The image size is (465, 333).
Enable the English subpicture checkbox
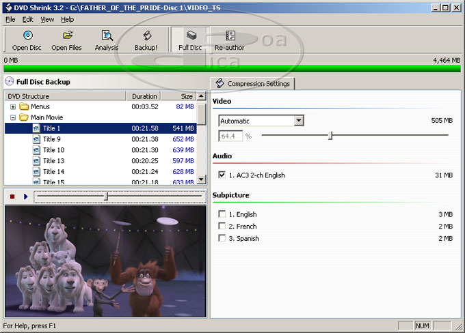coord(222,214)
